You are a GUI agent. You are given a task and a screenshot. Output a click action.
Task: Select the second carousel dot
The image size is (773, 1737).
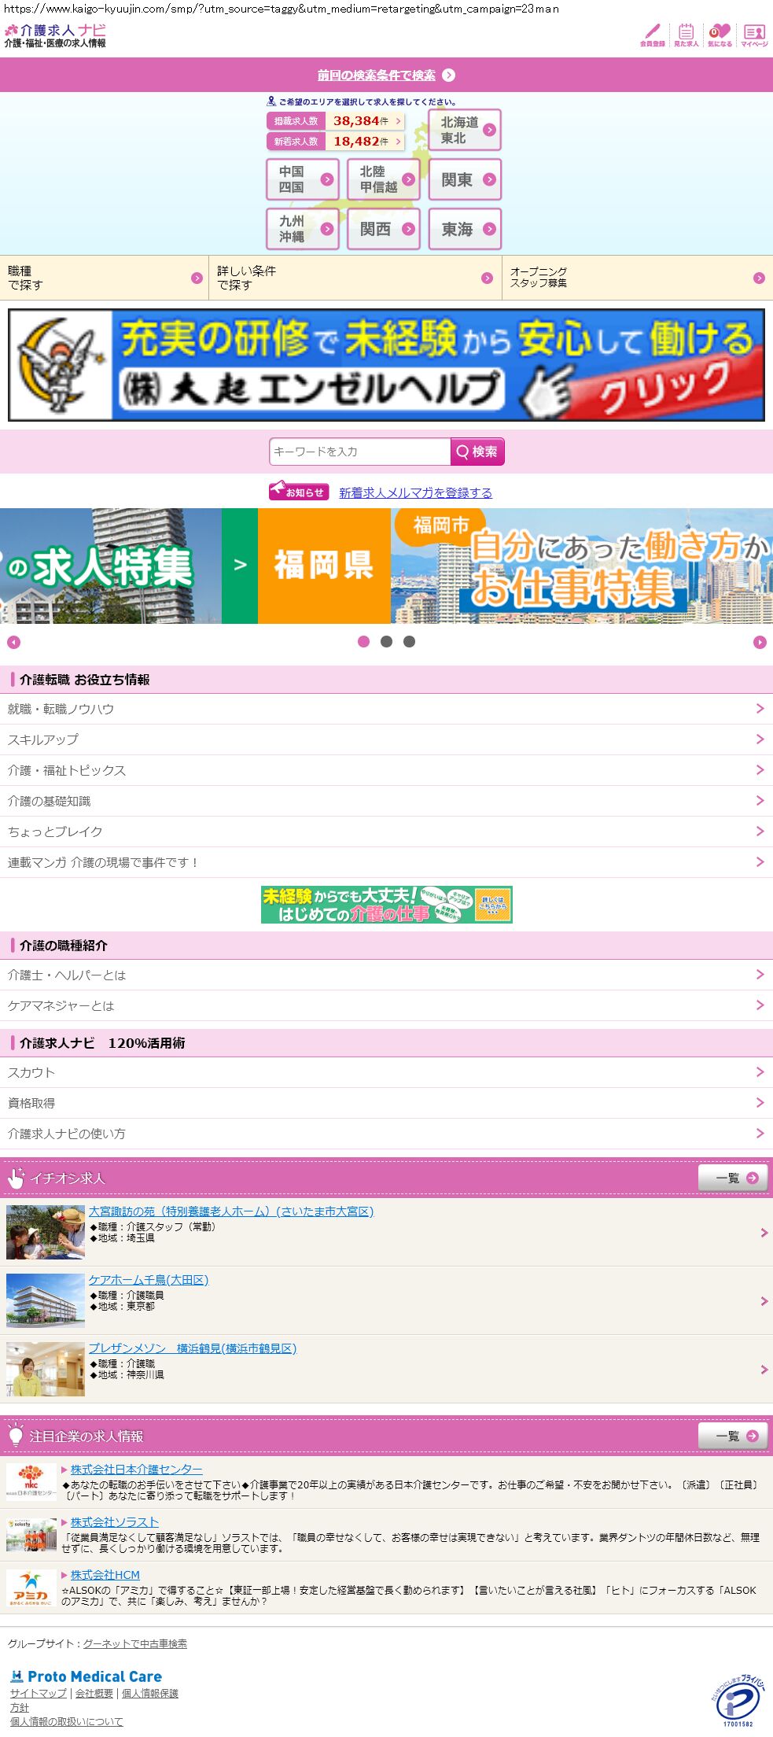(x=386, y=642)
